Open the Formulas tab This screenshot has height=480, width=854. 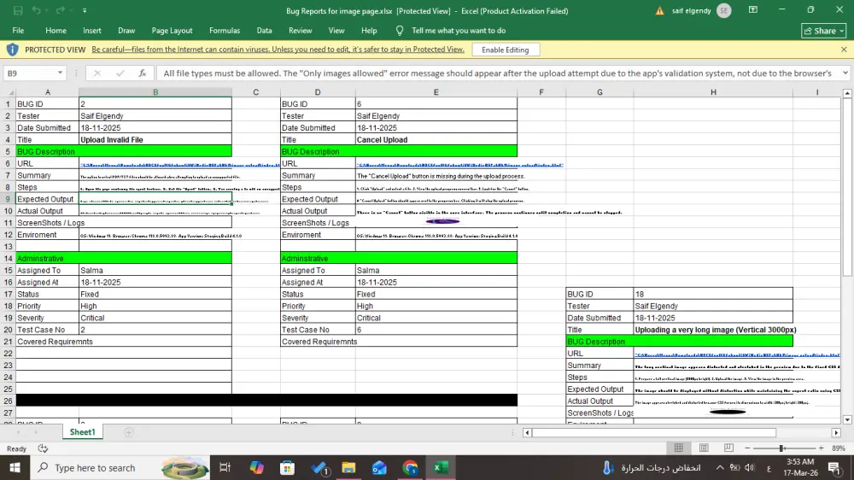click(x=225, y=31)
